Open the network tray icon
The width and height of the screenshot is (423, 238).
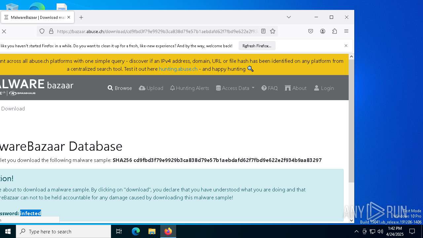tap(372, 231)
